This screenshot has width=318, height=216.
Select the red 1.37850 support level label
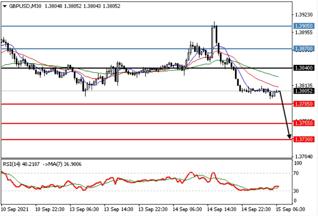point(304,104)
